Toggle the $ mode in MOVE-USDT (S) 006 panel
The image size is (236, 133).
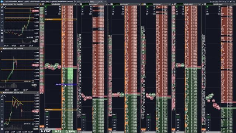click(x=207, y=7)
